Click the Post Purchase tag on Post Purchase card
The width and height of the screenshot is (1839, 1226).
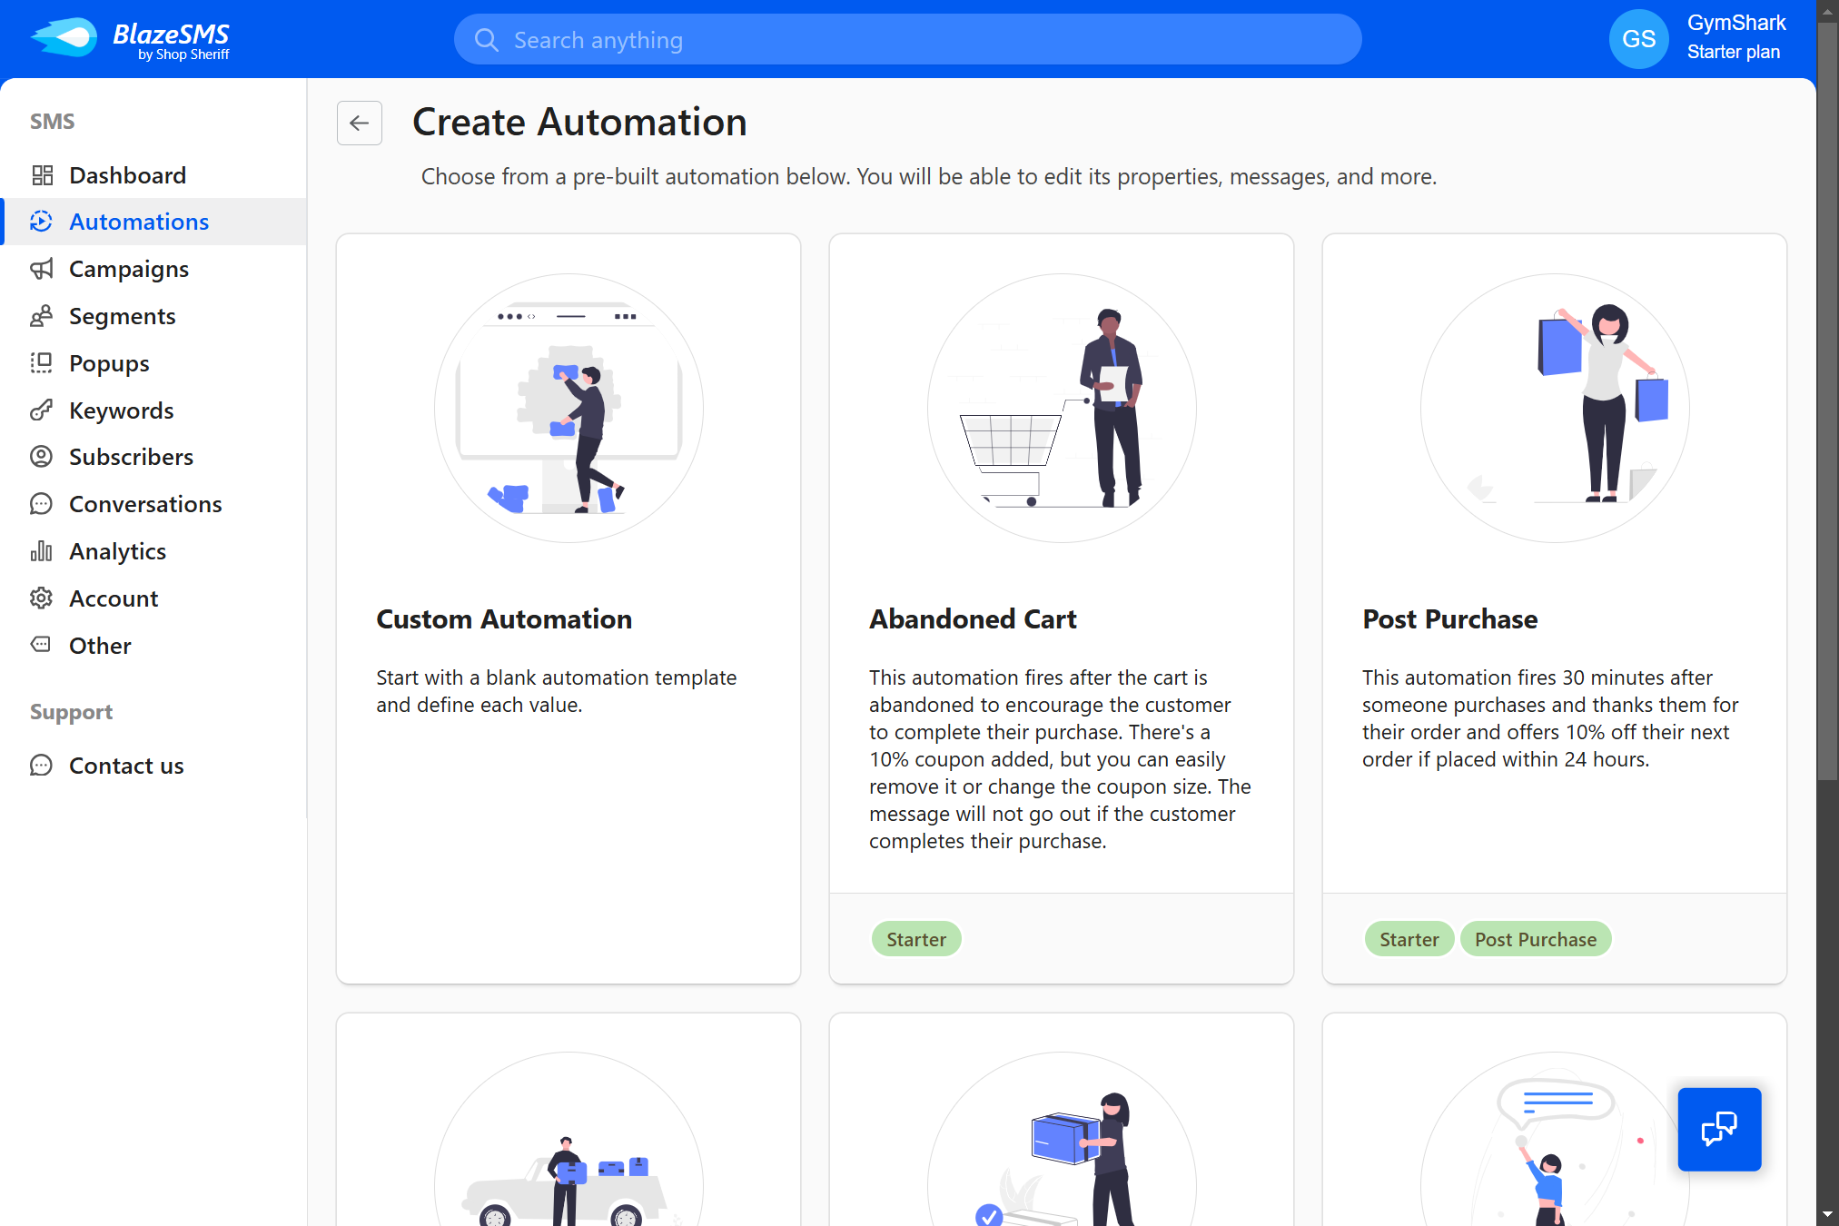1536,939
